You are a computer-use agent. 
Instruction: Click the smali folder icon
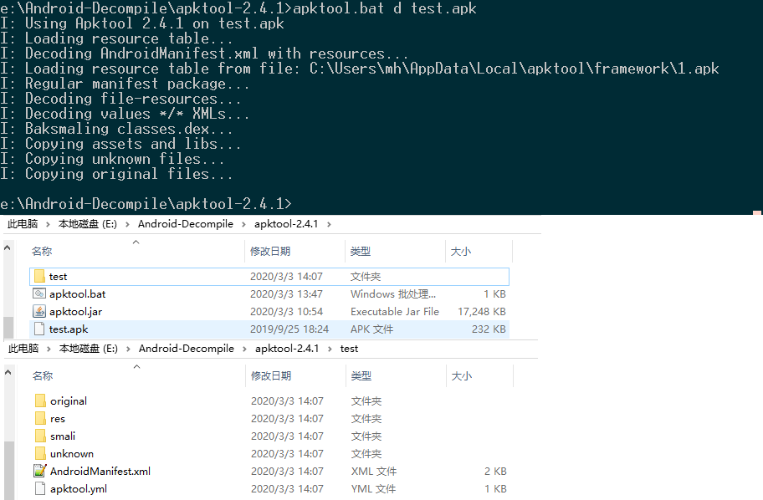(x=41, y=436)
